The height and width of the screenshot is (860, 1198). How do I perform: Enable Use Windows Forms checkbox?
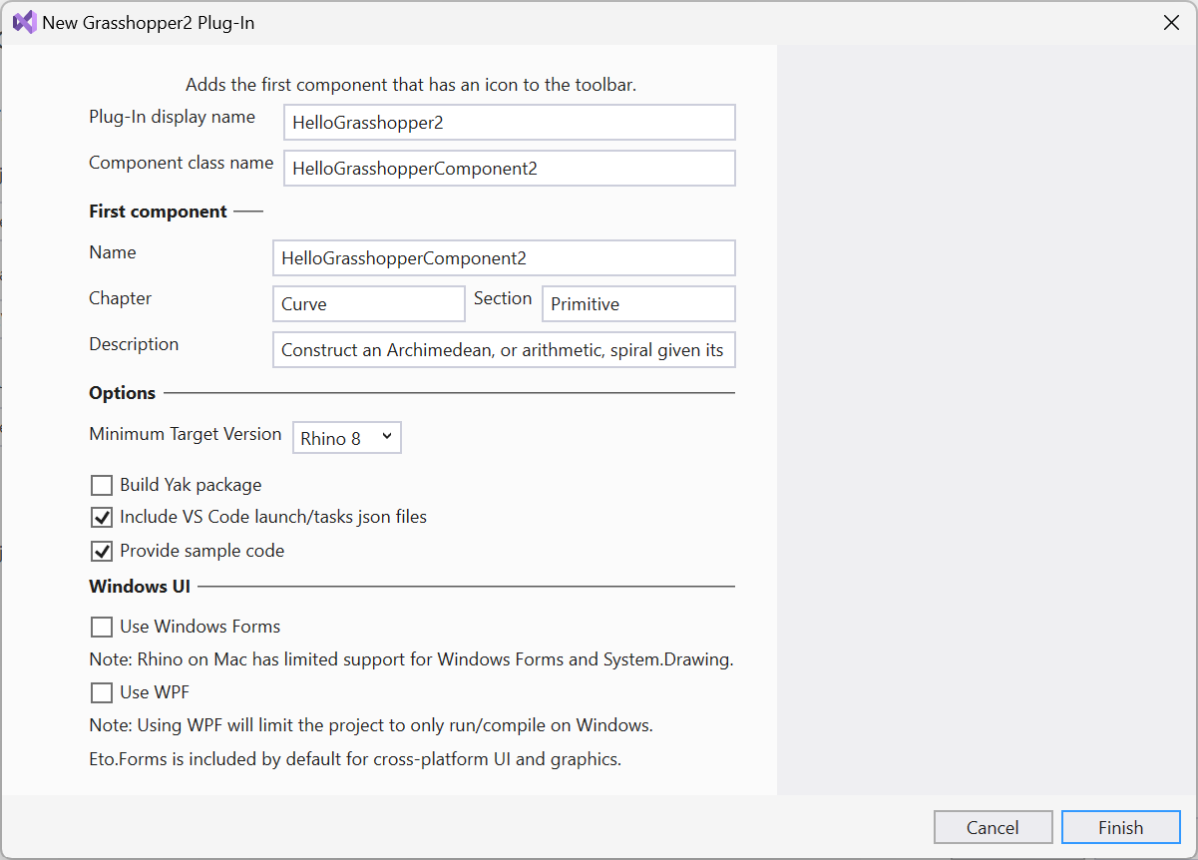click(x=102, y=628)
